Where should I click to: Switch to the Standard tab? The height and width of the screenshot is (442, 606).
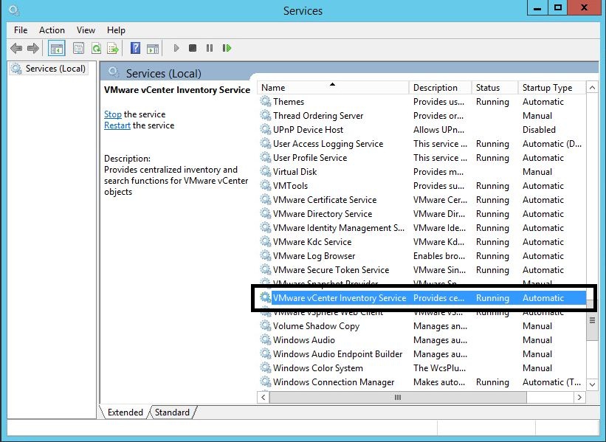(173, 412)
